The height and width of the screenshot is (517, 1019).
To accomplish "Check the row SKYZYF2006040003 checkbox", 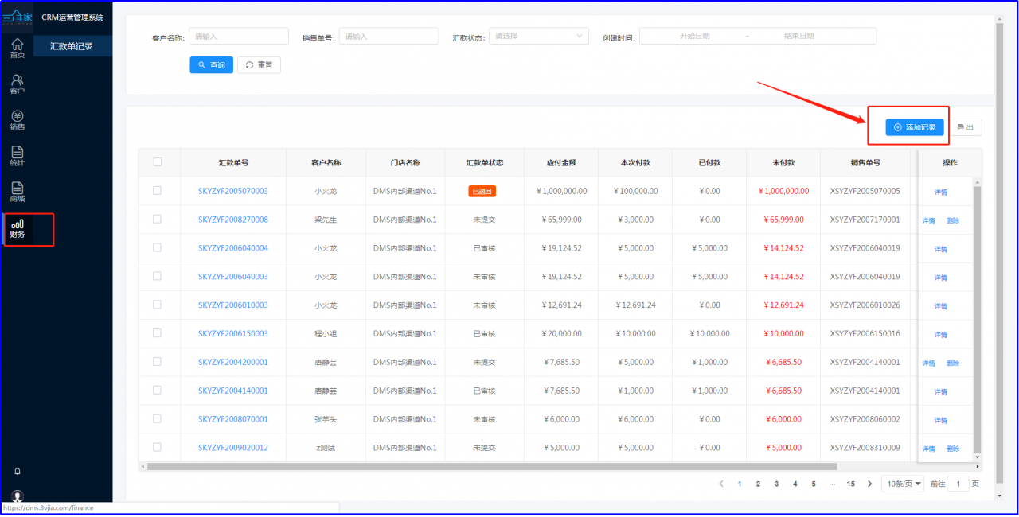I will (158, 276).
